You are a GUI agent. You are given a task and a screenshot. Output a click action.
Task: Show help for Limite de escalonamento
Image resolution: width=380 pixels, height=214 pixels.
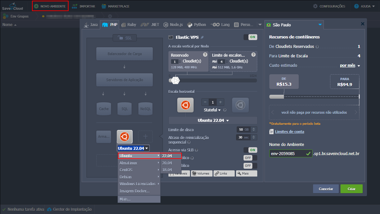click(x=253, y=55)
